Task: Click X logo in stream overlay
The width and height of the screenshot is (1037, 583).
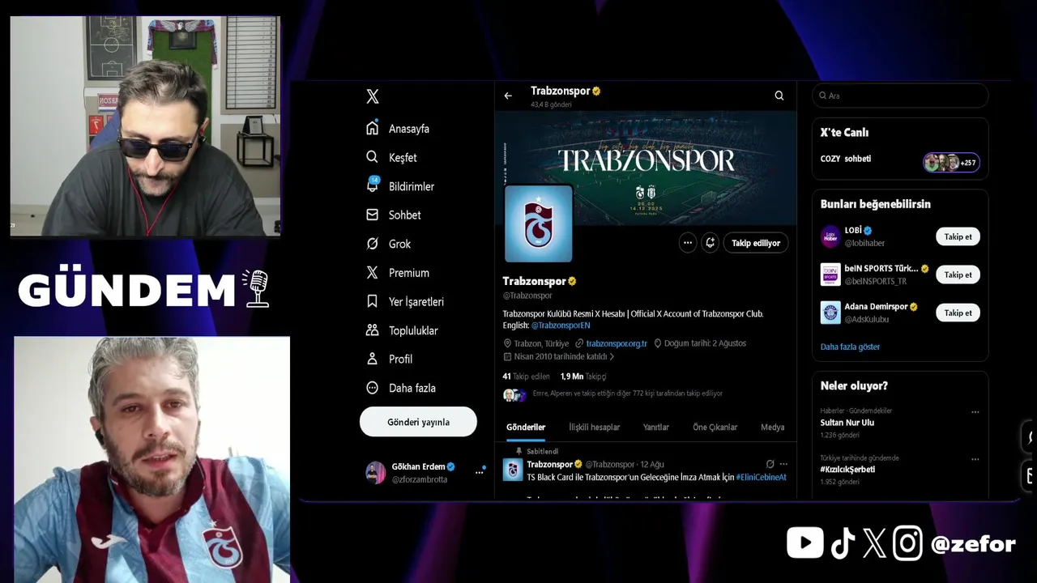Action: tap(874, 543)
